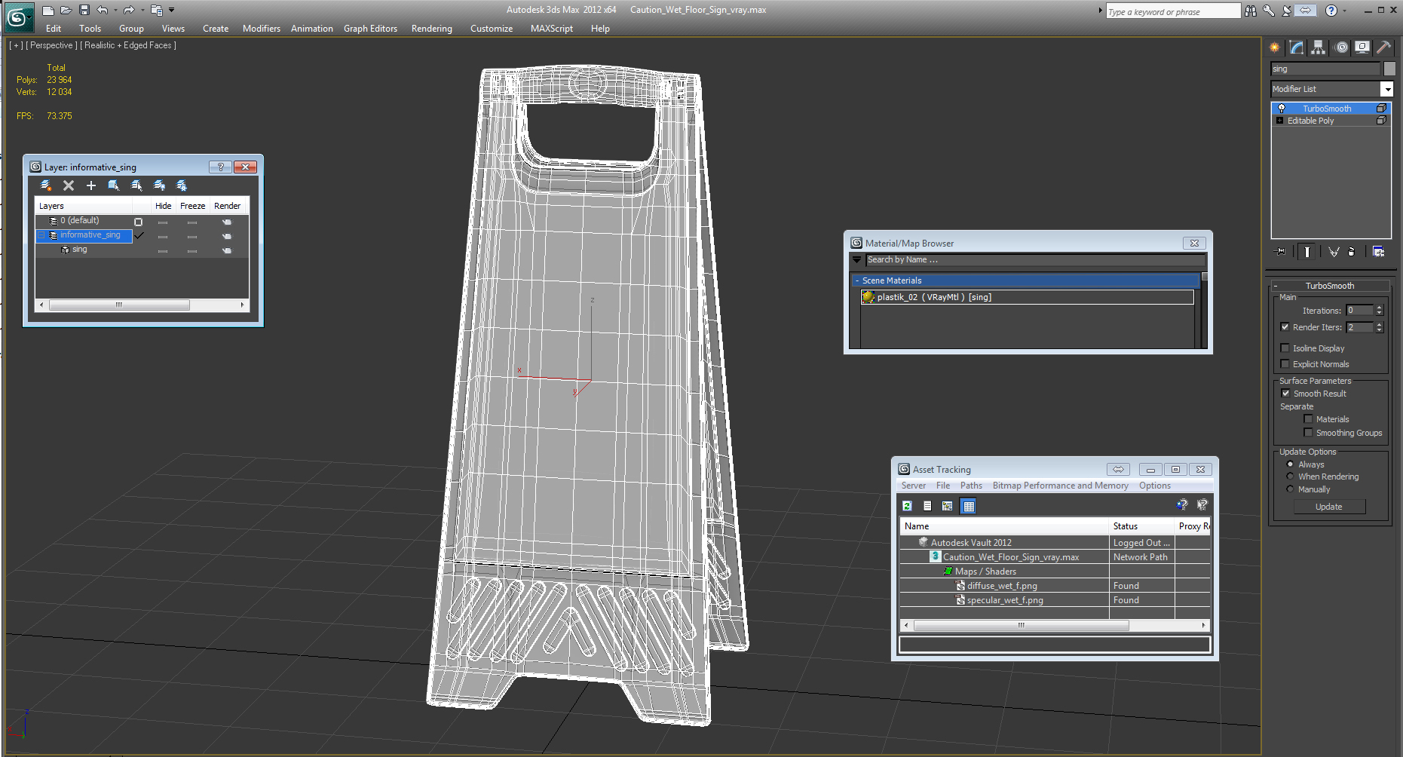Open the Display command panel tab
The height and width of the screenshot is (757, 1403).
1362,47
